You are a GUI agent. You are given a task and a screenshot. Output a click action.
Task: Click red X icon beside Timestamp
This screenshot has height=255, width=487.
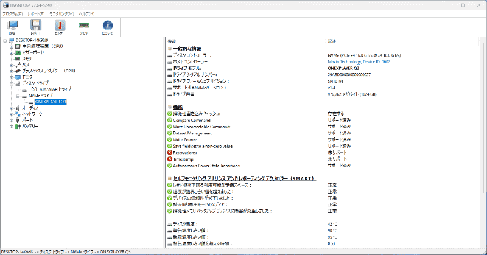pyautogui.click(x=170, y=159)
